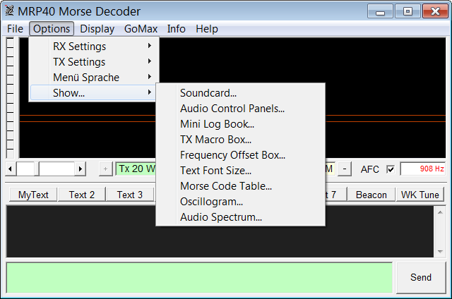The height and width of the screenshot is (299, 452).
Task: Click the WK Tune button
Action: click(x=420, y=195)
